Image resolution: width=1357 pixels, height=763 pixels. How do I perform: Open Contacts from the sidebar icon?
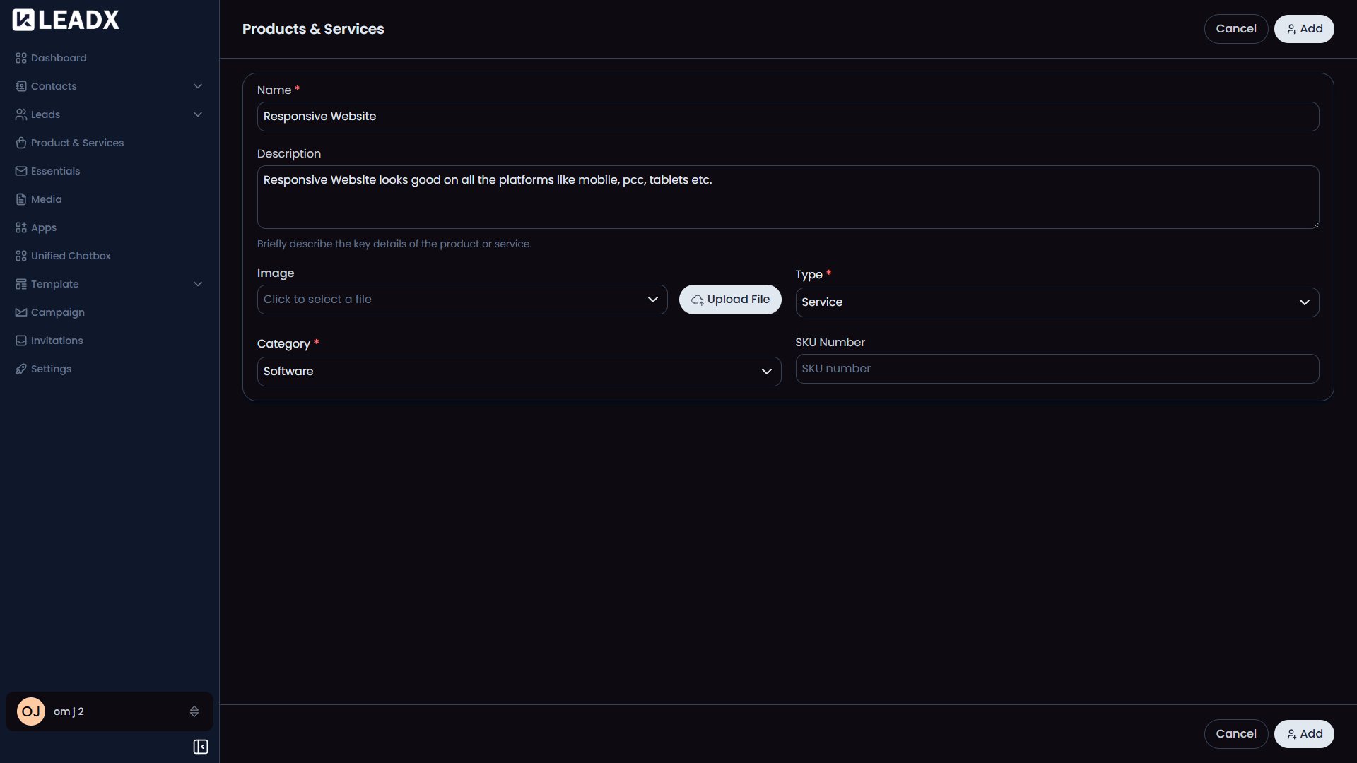tap(20, 85)
